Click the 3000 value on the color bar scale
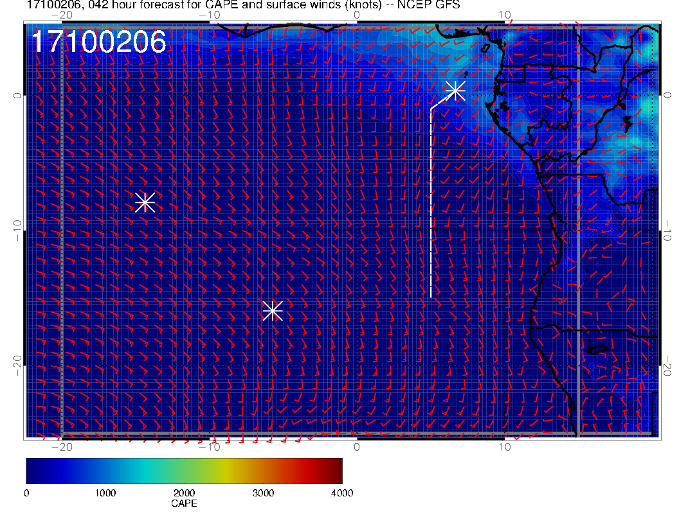 click(x=263, y=493)
